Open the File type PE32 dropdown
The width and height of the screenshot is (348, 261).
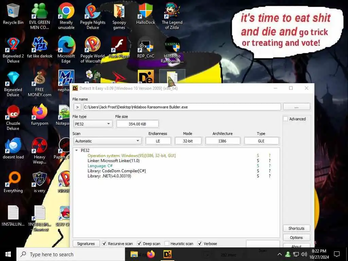pyautogui.click(x=93, y=124)
